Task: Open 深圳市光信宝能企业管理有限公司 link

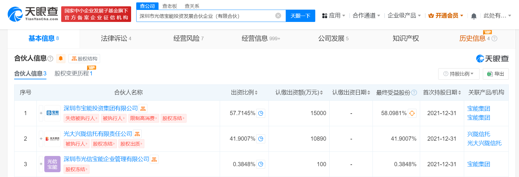Action: [106, 159]
